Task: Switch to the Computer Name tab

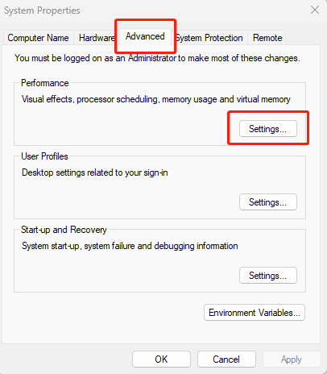Action: pyautogui.click(x=38, y=38)
